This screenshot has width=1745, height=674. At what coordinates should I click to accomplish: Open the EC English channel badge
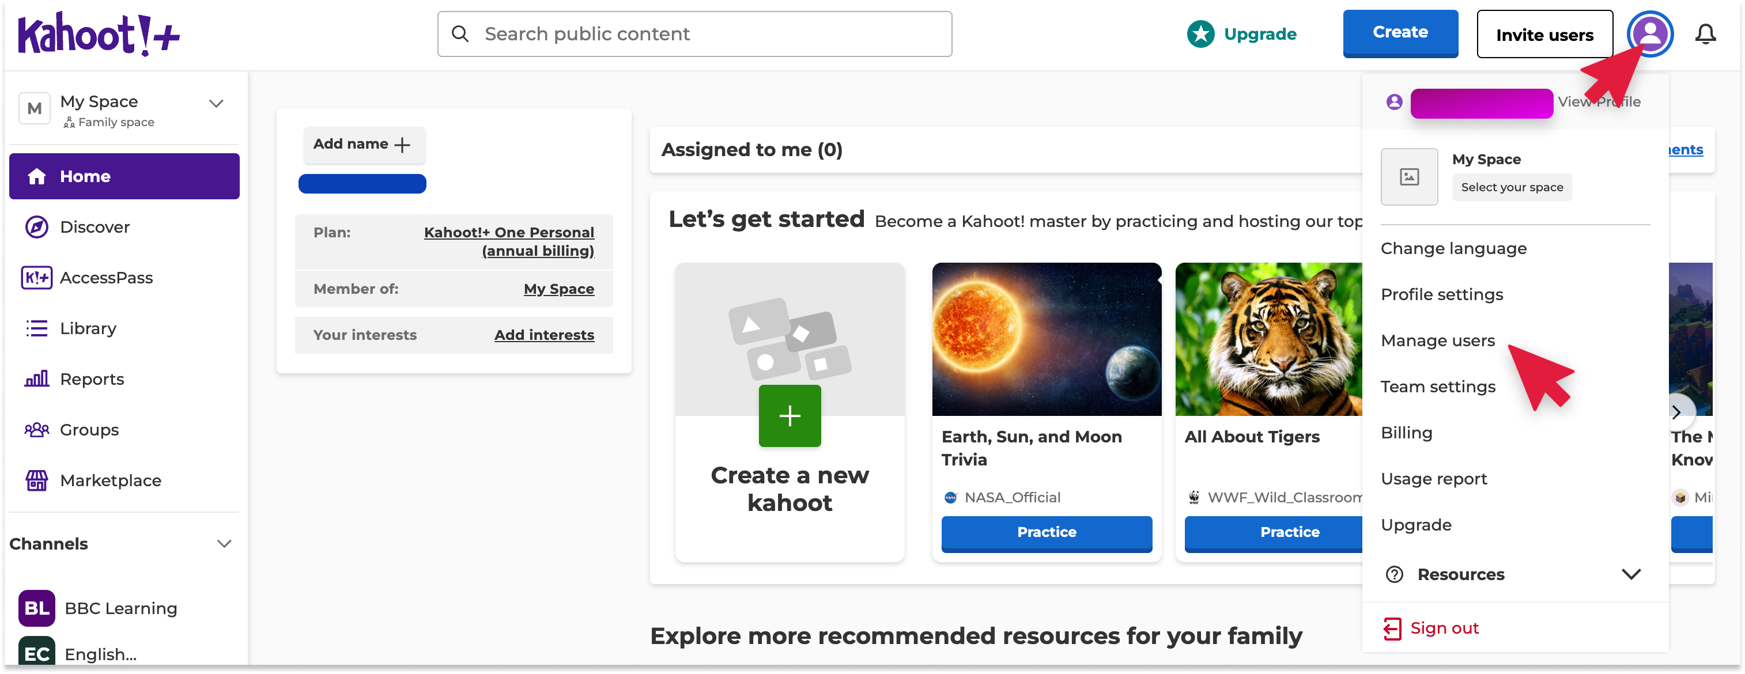click(36, 650)
